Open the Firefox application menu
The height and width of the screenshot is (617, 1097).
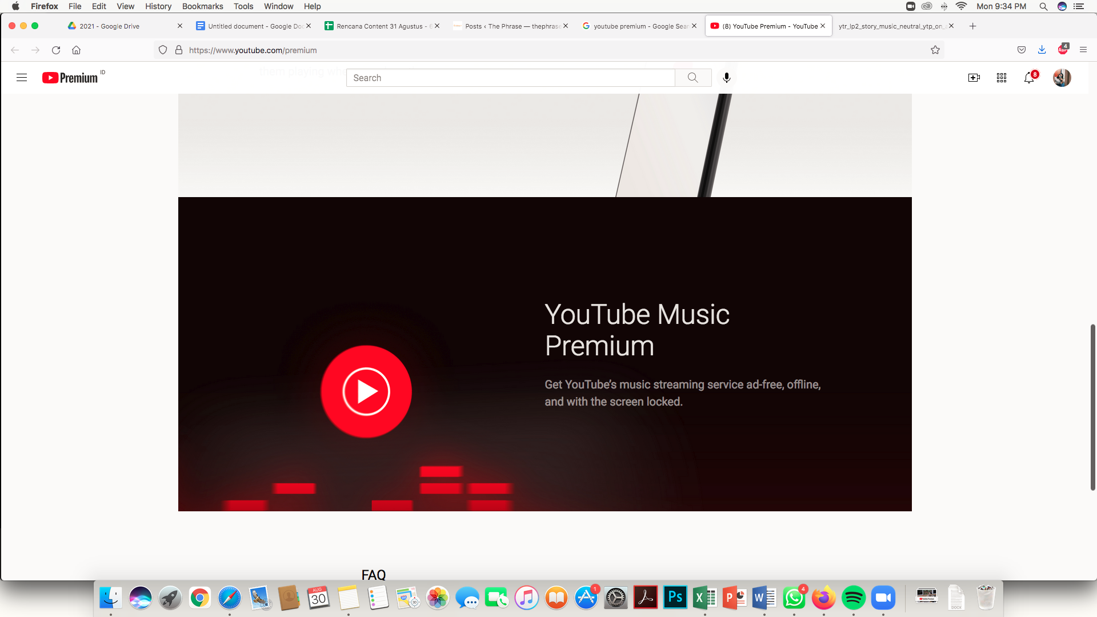click(x=1083, y=50)
